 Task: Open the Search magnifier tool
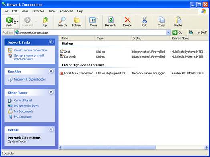point(62,22)
